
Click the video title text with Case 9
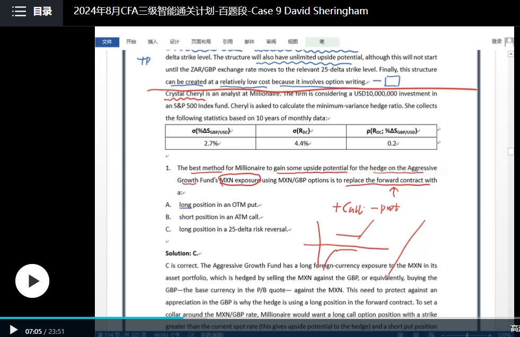point(221,11)
